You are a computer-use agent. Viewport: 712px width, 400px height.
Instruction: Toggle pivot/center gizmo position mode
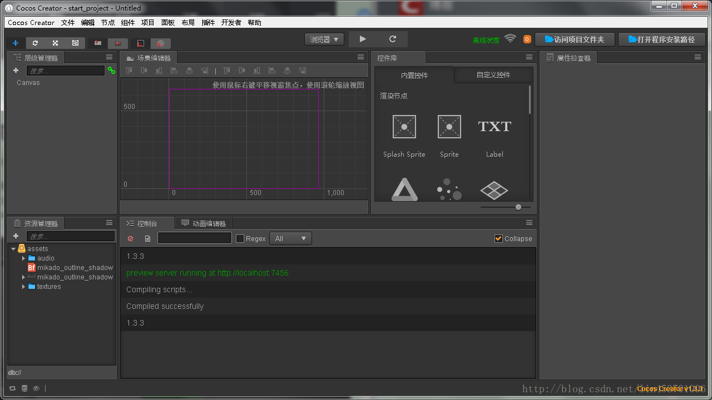98,43
